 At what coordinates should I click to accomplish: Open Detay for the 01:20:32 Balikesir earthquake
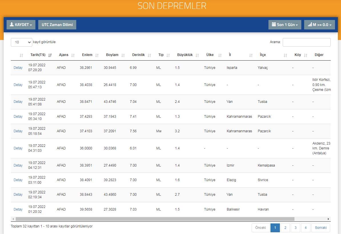pos(18,209)
